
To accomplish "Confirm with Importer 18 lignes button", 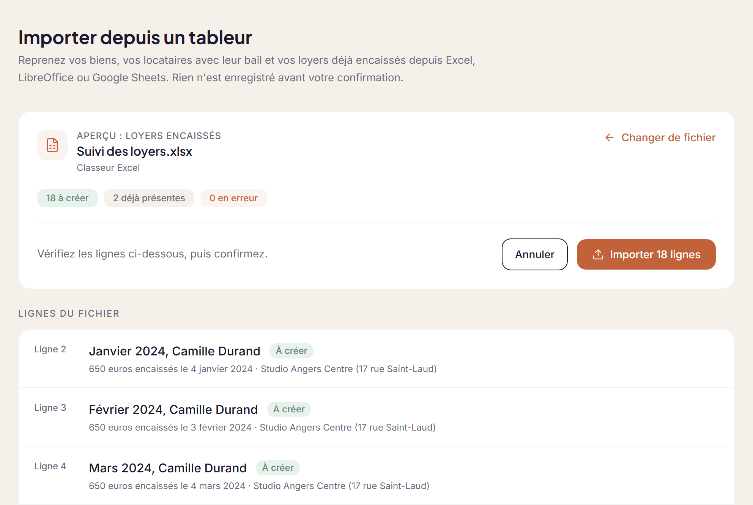I will coord(646,254).
